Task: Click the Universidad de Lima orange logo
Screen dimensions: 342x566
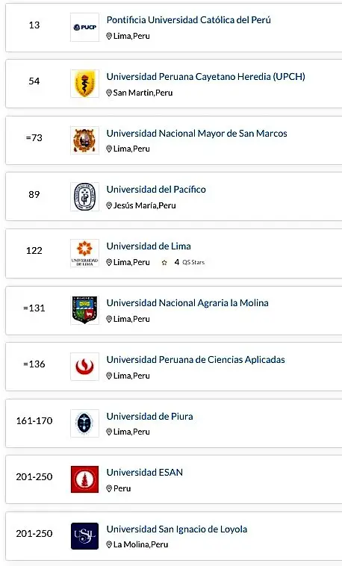Action: point(84,253)
